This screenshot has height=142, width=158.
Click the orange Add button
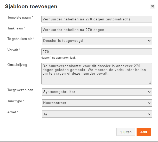(x=144, y=132)
